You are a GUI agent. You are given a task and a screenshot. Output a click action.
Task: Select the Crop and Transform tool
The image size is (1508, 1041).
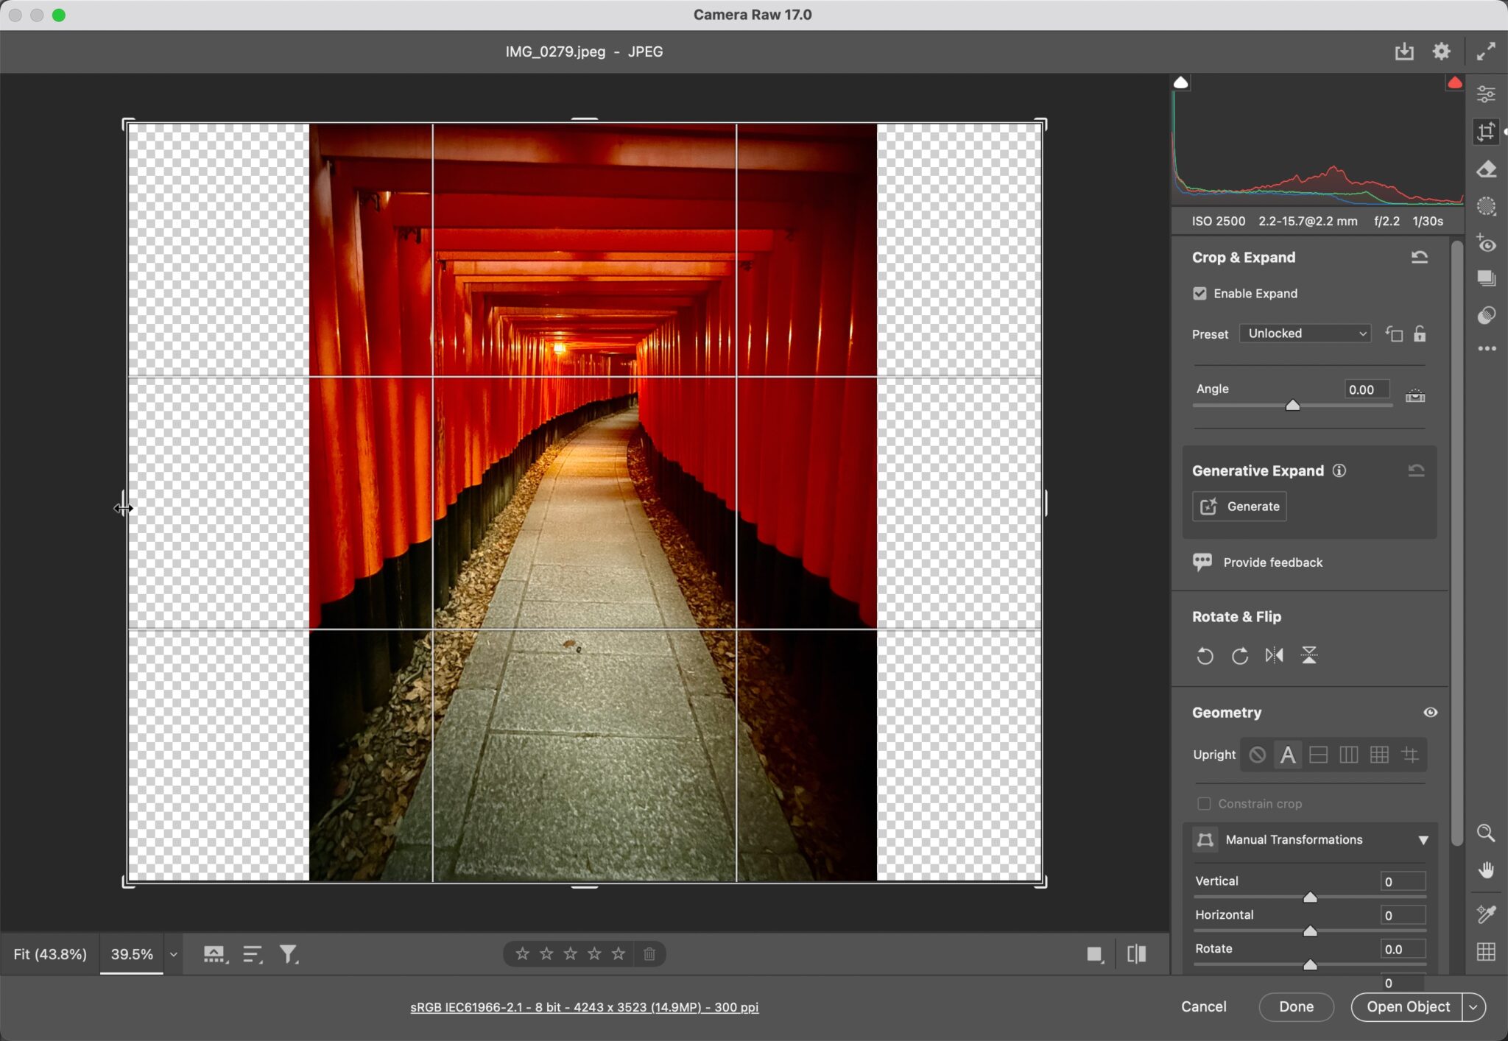pos(1487,131)
